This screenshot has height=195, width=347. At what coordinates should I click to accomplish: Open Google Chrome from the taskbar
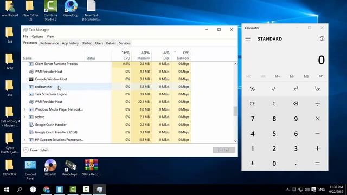[46, 190]
